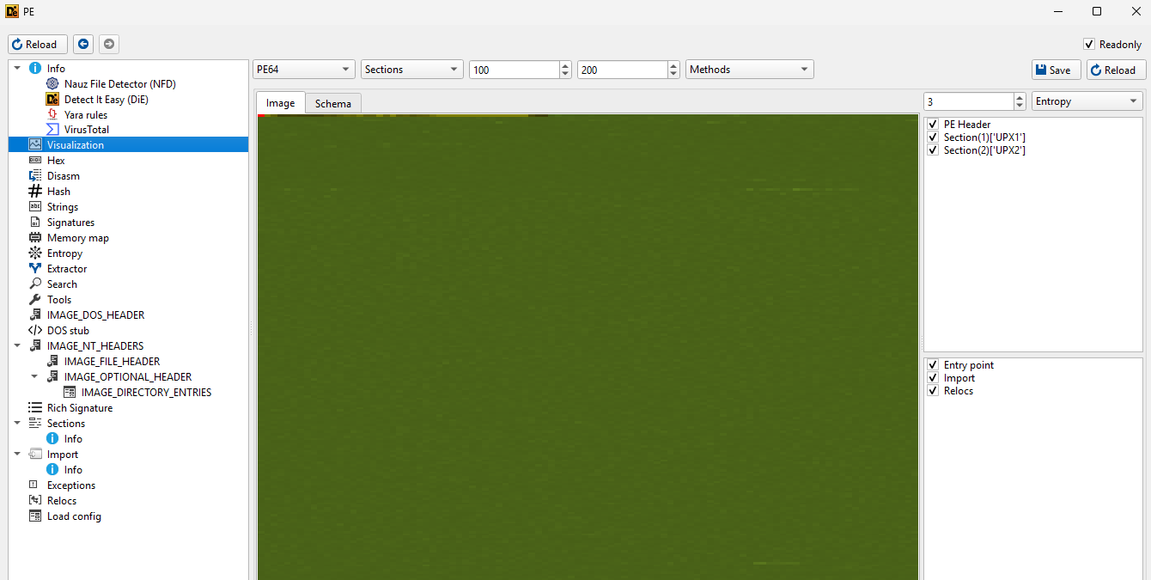Disable the Entry point checkbox
The height and width of the screenshot is (580, 1151).
click(x=933, y=365)
